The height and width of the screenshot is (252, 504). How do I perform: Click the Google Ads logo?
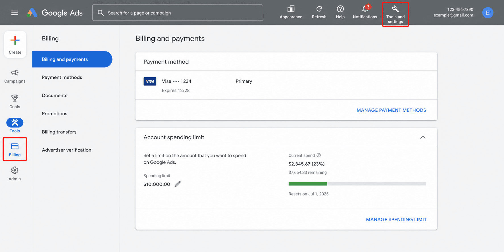55,13
